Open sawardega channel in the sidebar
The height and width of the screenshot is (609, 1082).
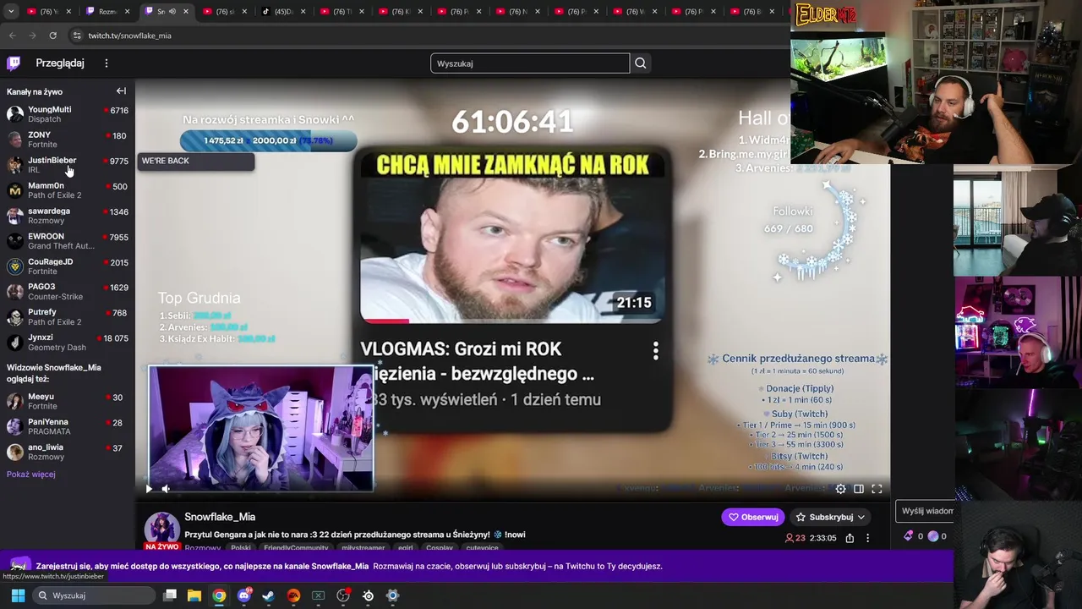[x=68, y=216]
